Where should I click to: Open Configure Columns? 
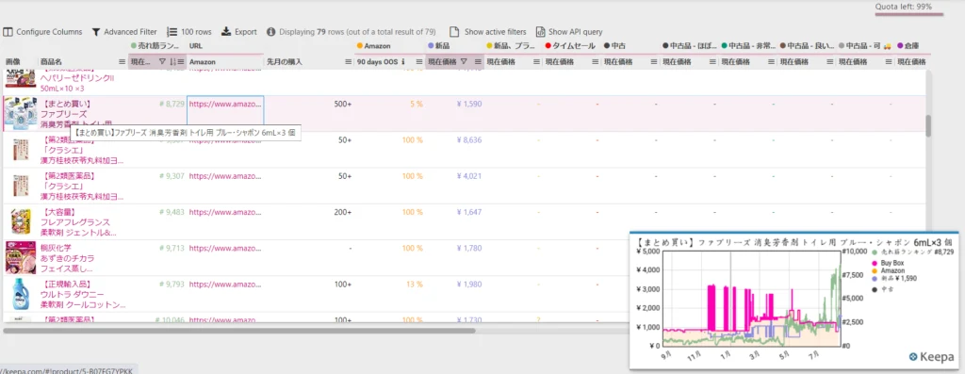tap(42, 32)
